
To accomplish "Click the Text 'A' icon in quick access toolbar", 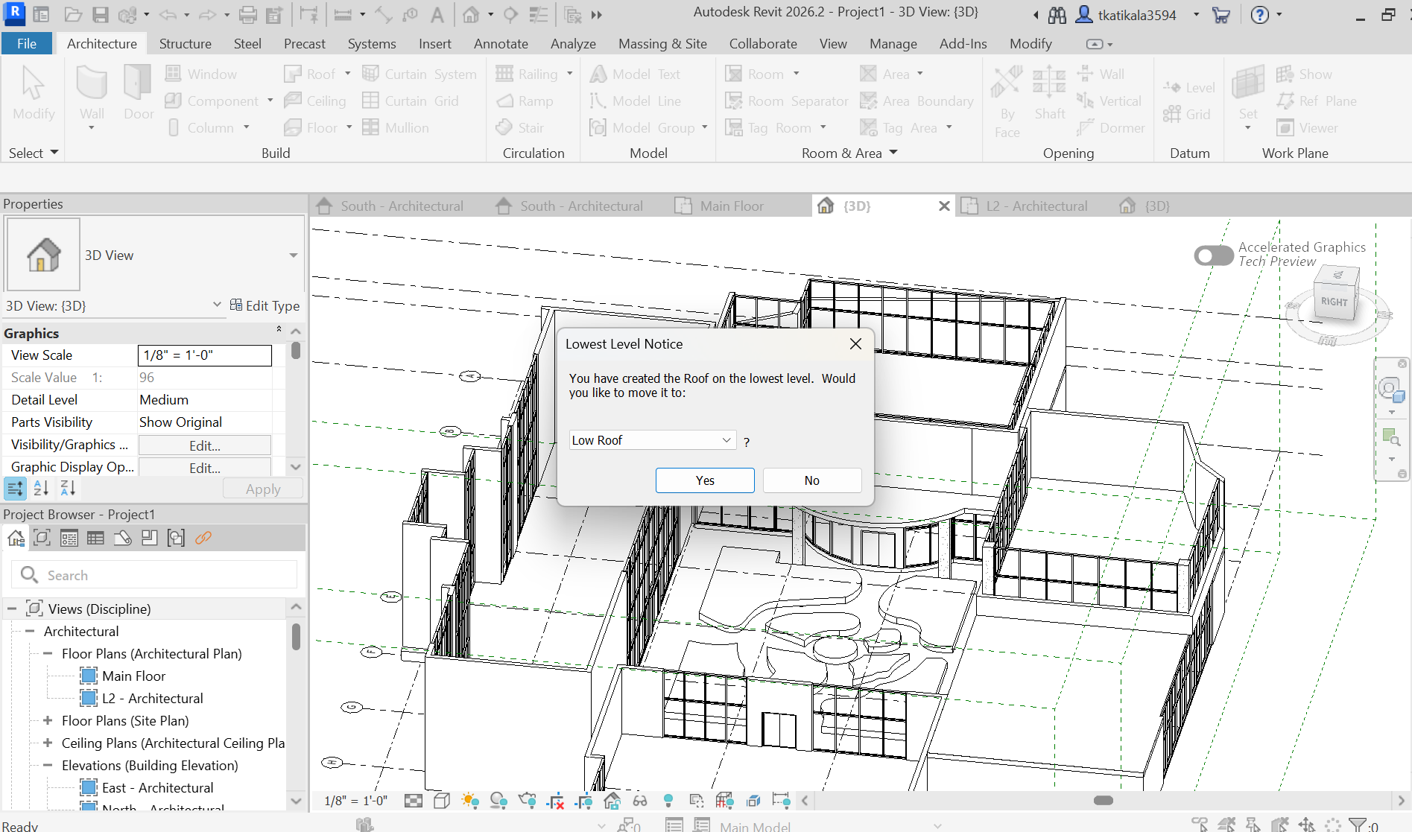I will point(437,15).
